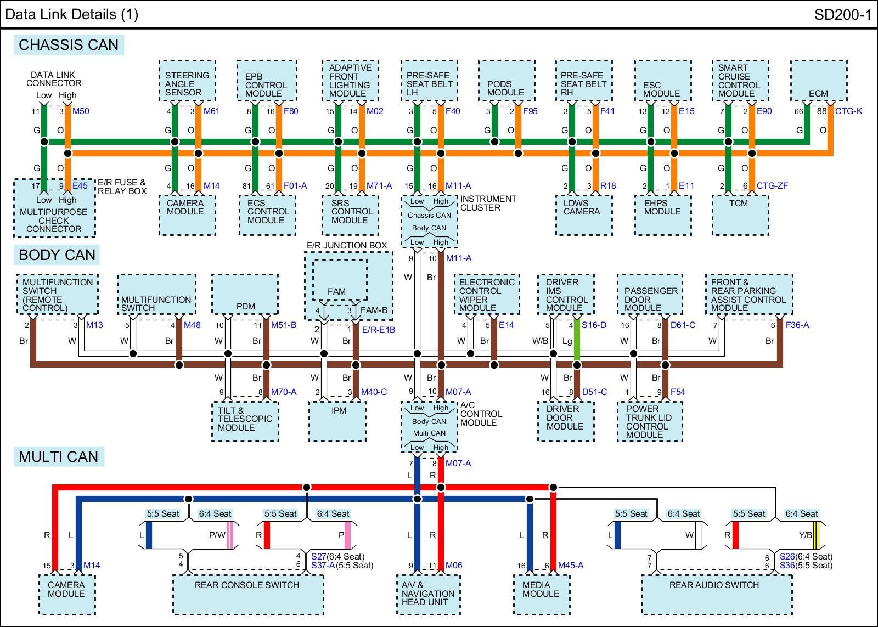
Task: Click the CHASSIS CAN section header
Action: tap(69, 45)
